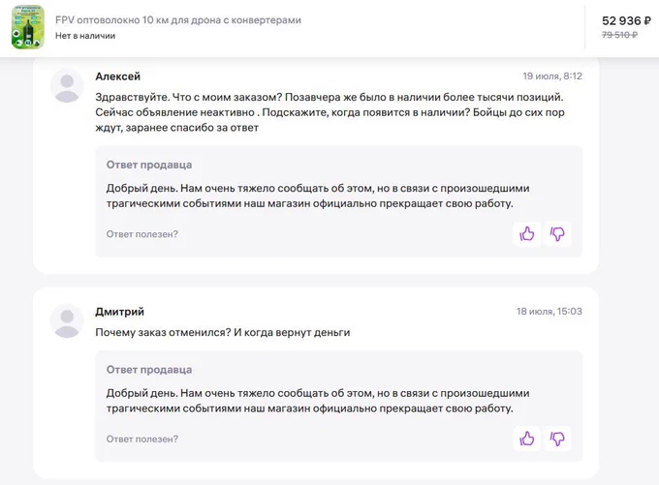The width and height of the screenshot is (659, 485).
Task: Click the name Алексей
Action: (117, 76)
